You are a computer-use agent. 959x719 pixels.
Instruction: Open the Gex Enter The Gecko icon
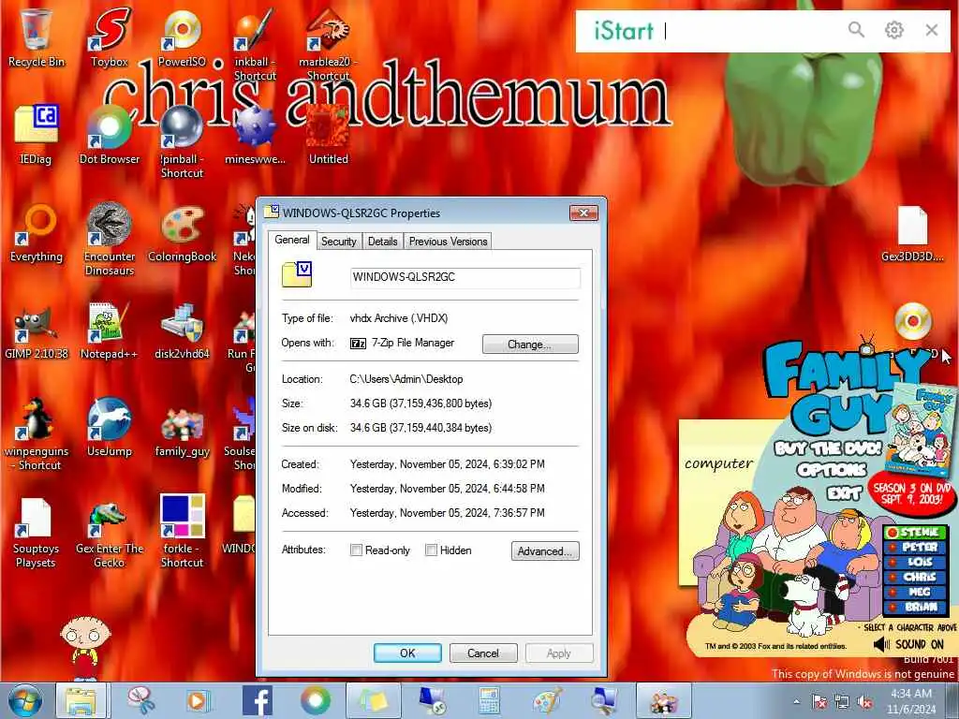click(x=110, y=532)
